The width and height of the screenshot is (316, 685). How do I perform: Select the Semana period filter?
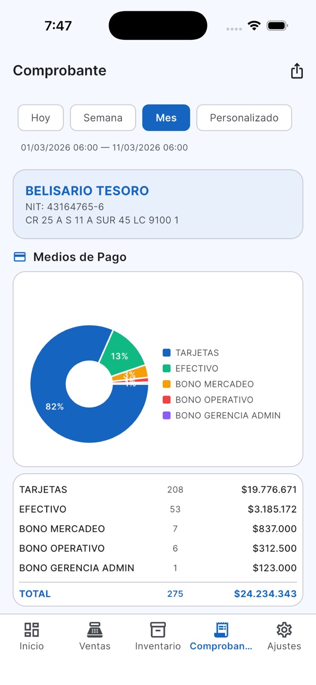[x=103, y=118]
